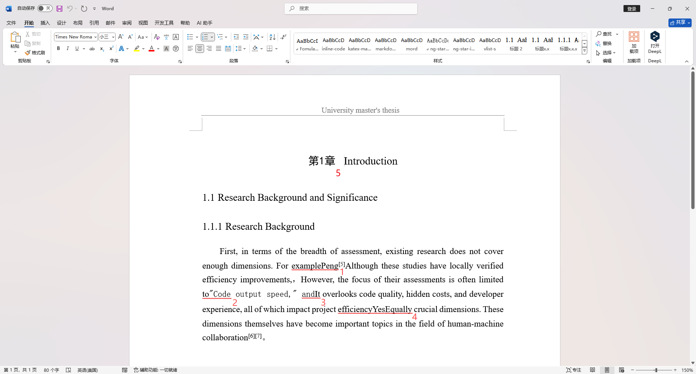This screenshot has height=374, width=696.
Task: Apply the mord style
Action: click(x=411, y=43)
